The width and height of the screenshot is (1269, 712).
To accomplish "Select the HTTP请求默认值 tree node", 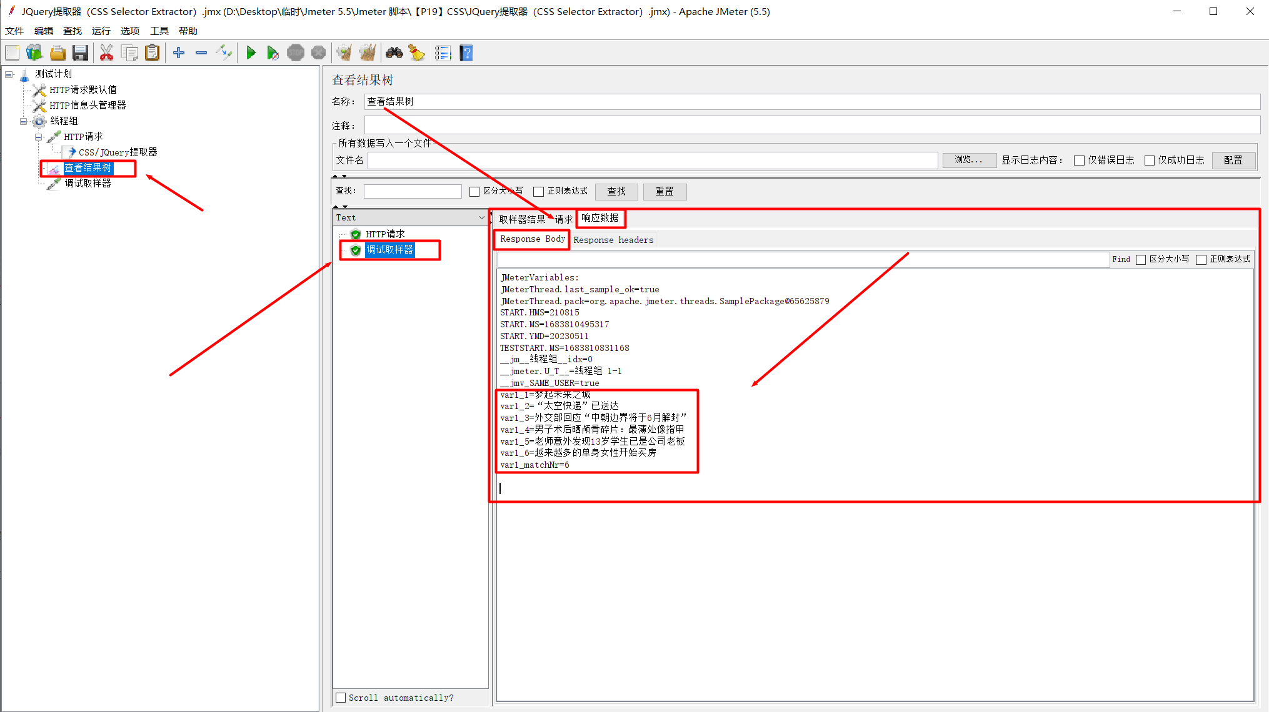I will 83,90.
